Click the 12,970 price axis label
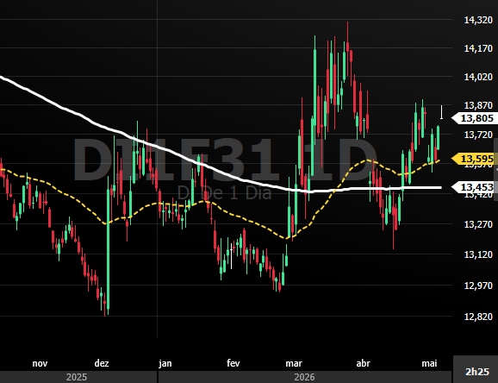The width and height of the screenshot is (498, 383). [478, 286]
